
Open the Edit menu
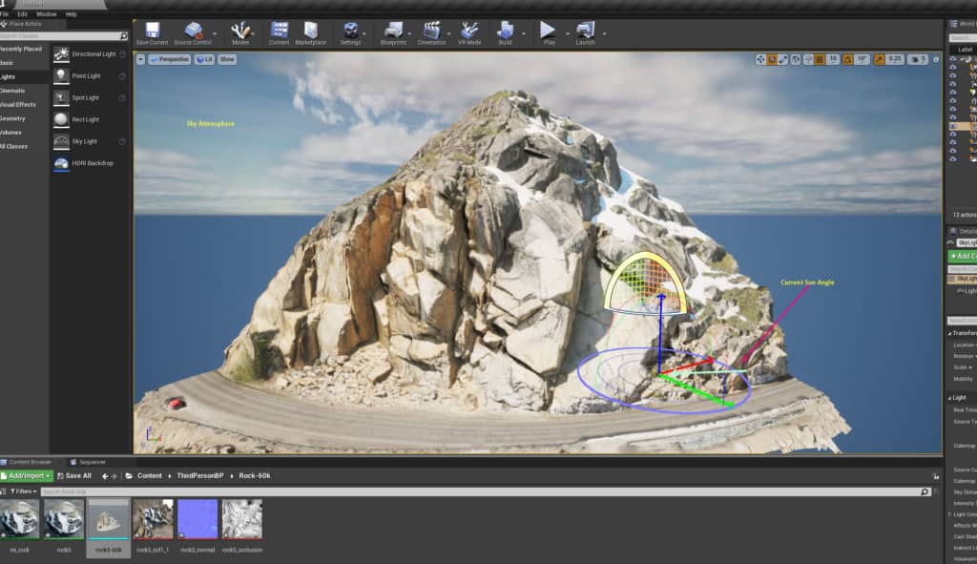(23, 13)
